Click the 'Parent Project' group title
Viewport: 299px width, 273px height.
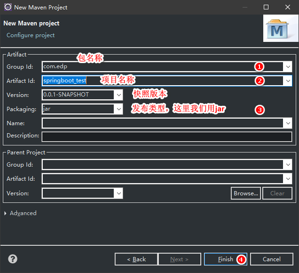pyautogui.click(x=26, y=153)
